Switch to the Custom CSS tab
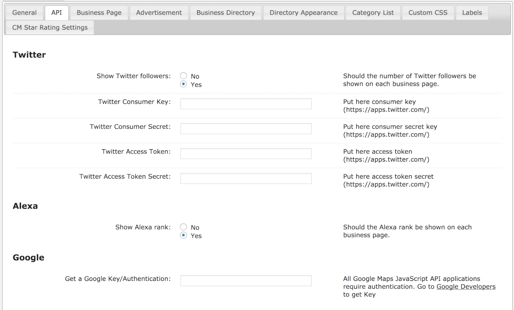This screenshot has width=514, height=310. pyautogui.click(x=427, y=13)
